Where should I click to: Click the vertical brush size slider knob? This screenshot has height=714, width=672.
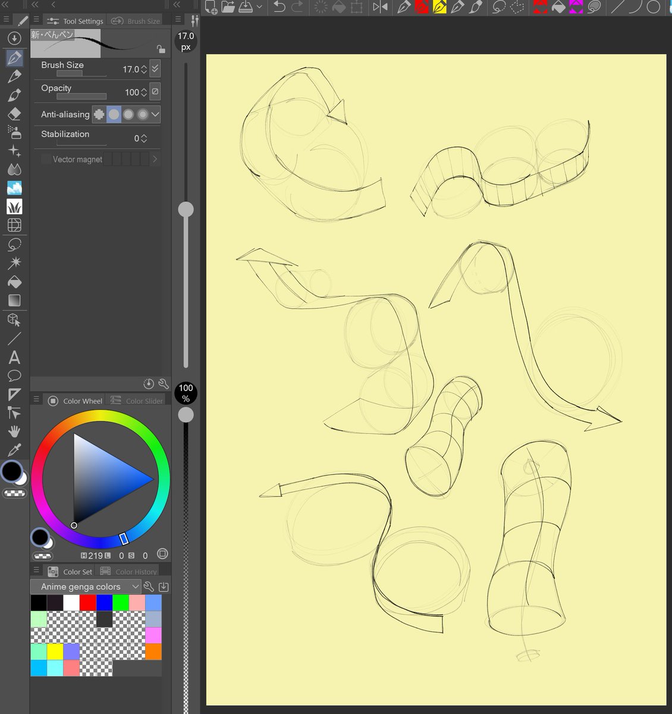coord(186,209)
